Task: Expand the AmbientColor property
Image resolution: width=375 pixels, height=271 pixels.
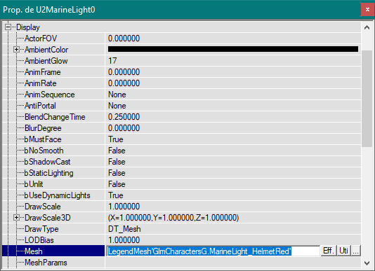Action: coord(16,50)
